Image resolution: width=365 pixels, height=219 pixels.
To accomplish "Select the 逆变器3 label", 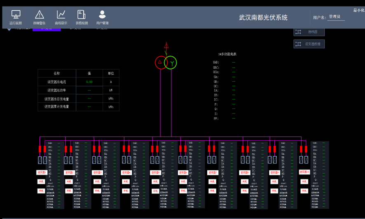I will [97, 173].
